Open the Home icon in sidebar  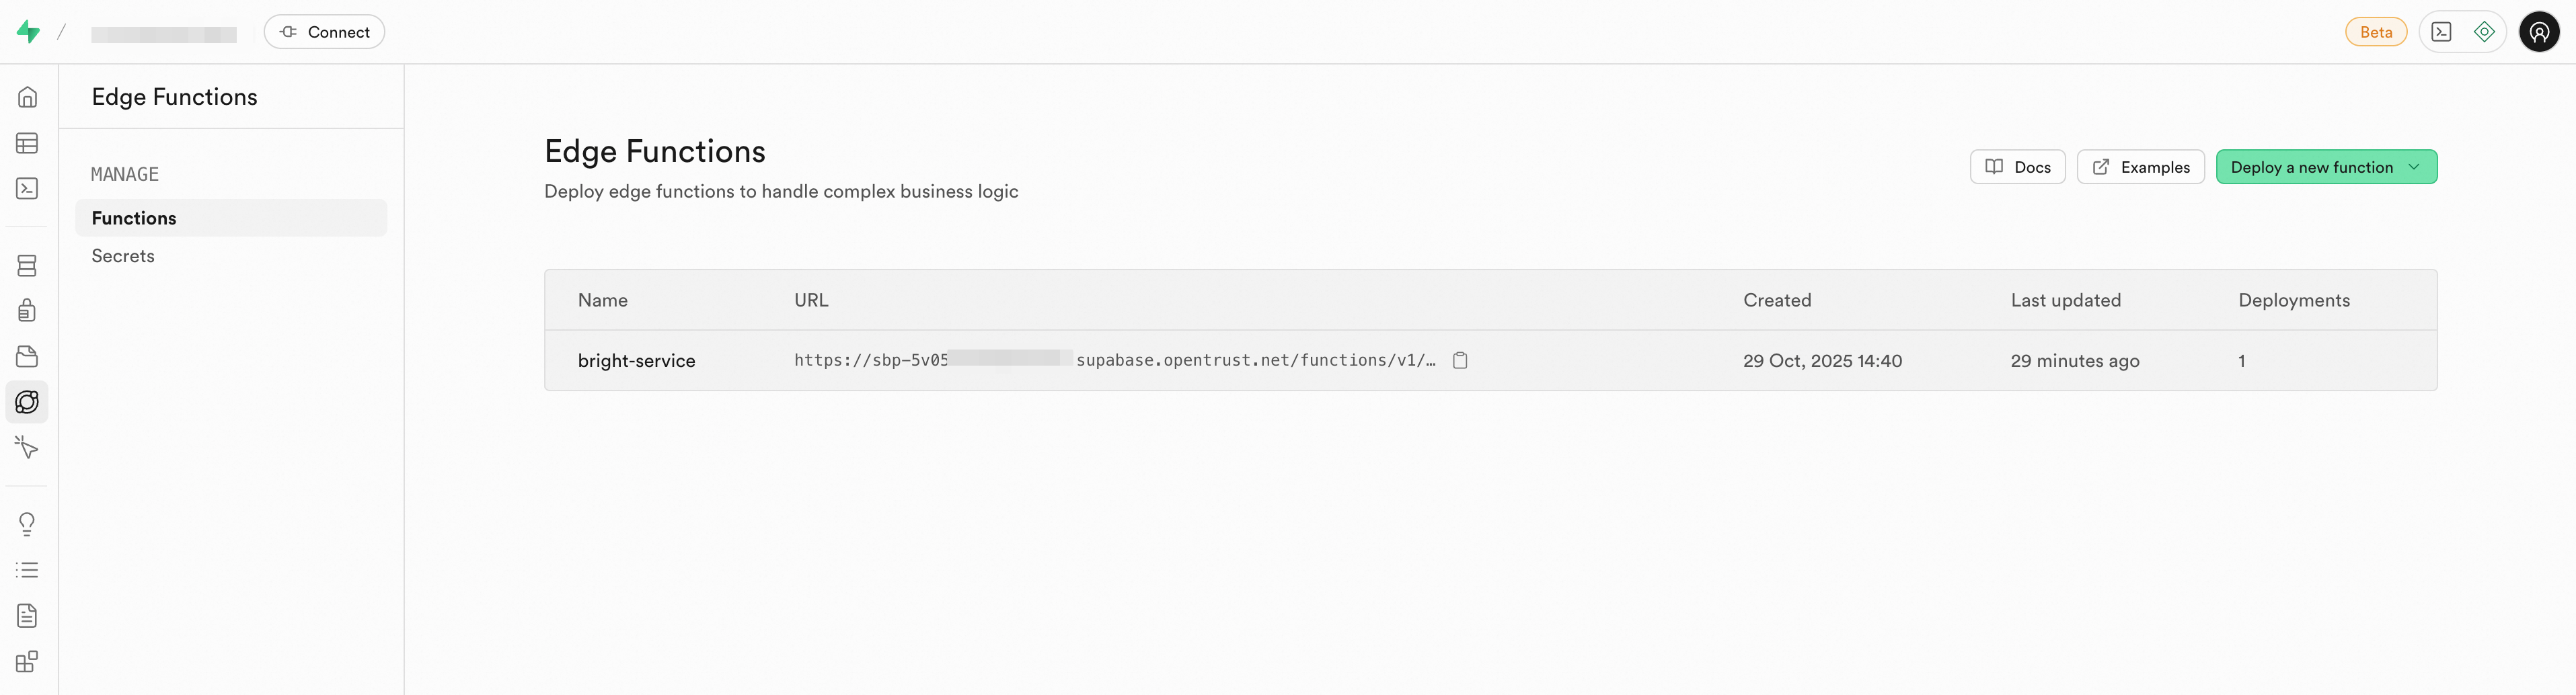point(27,97)
